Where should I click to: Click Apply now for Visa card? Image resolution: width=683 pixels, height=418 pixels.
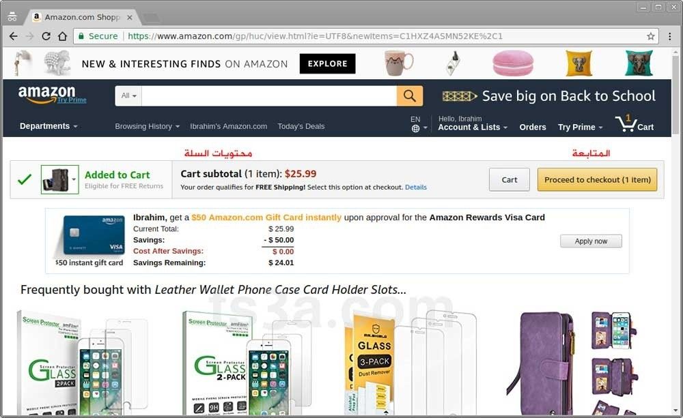point(591,241)
